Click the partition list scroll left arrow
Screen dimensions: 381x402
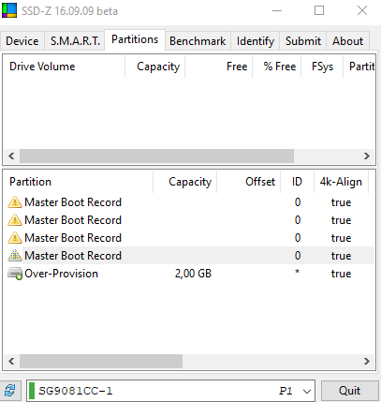(11, 362)
